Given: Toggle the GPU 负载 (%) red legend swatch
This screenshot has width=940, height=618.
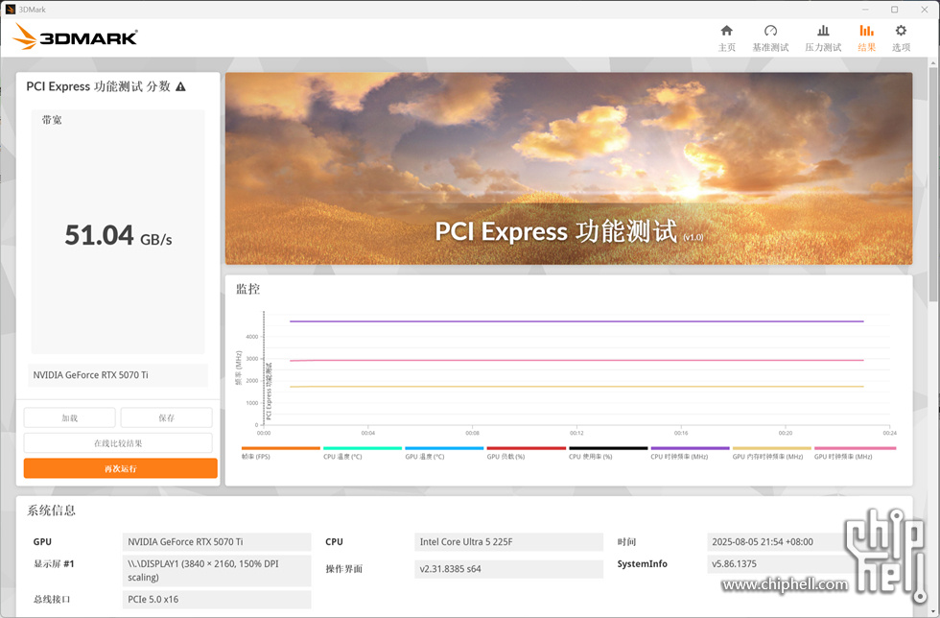Looking at the screenshot, I should pos(527,448).
